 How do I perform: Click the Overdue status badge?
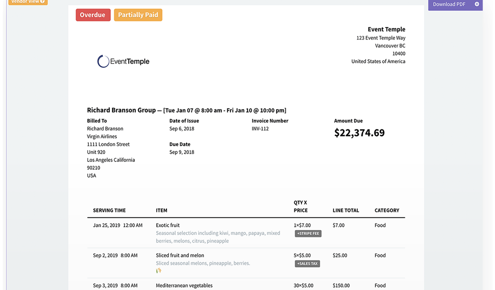(93, 15)
